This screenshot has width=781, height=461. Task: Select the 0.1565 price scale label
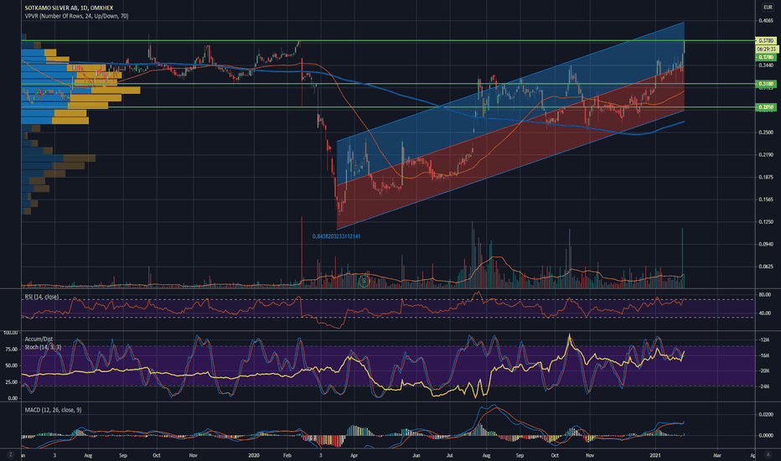click(766, 199)
